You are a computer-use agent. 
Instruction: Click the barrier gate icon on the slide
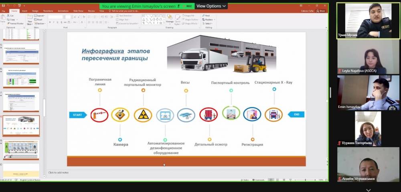coord(99,115)
